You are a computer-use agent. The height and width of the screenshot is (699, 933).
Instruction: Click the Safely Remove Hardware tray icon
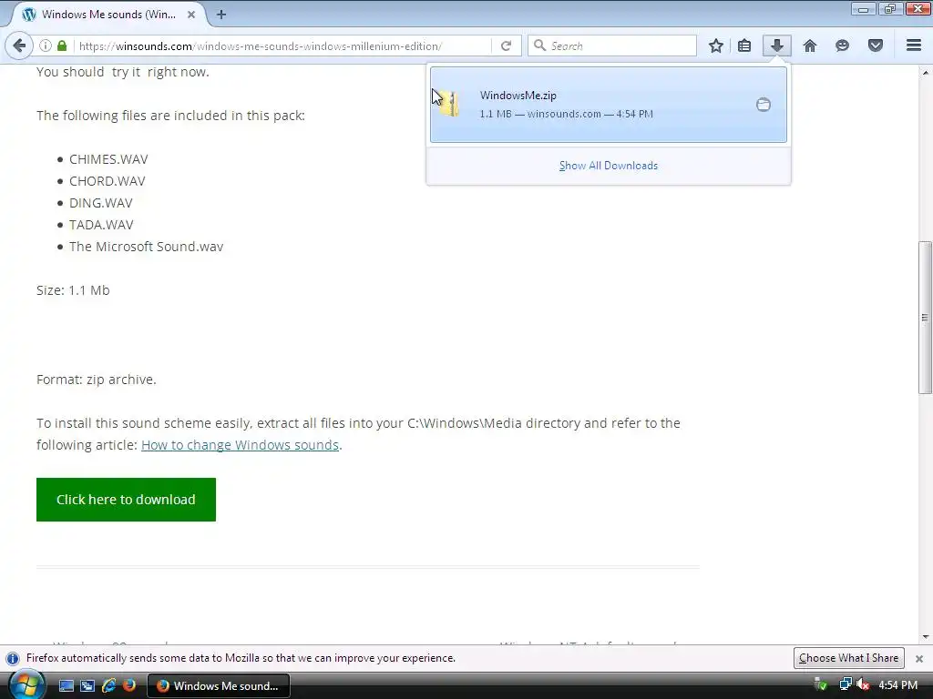[821, 684]
